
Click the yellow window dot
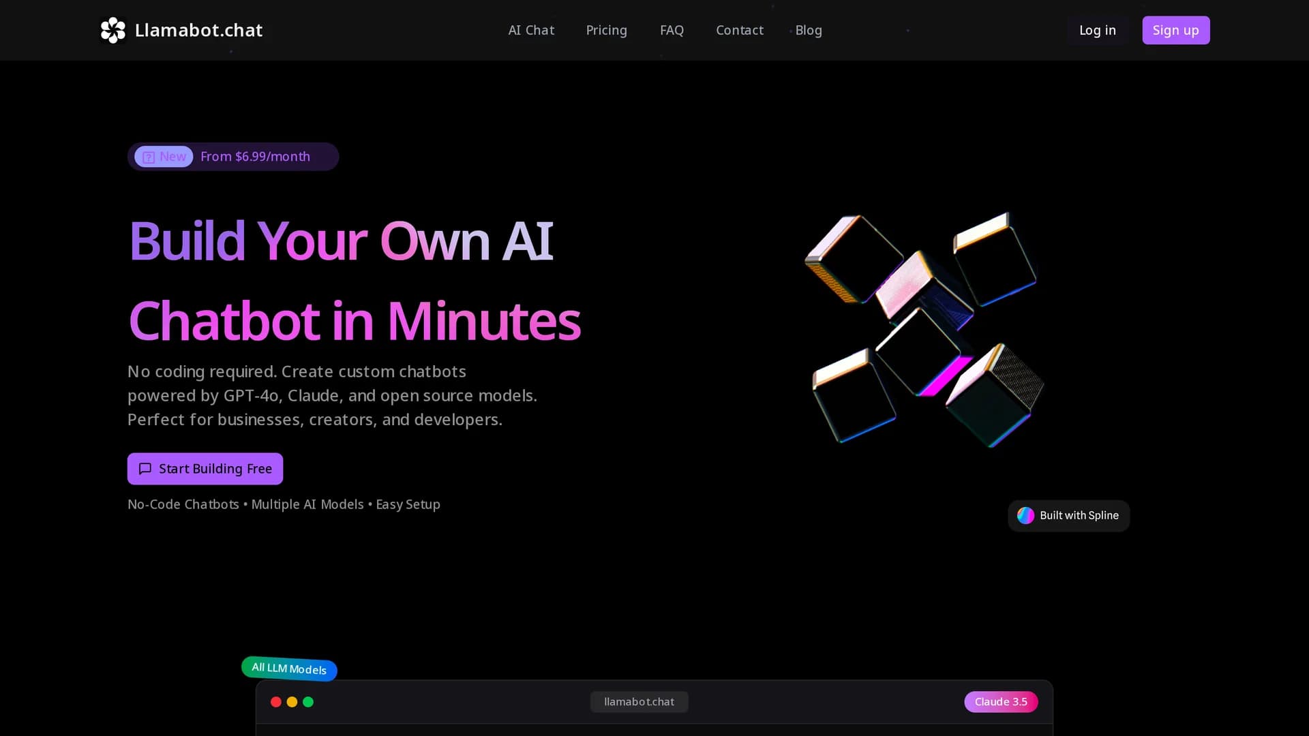click(x=292, y=702)
